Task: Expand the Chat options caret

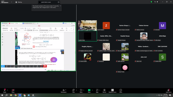Action: pyautogui.click(x=76, y=90)
